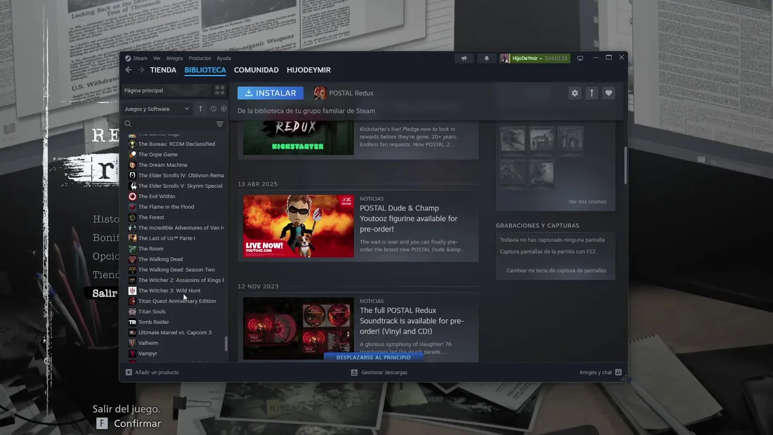Open the Ver menu
This screenshot has width=773, height=435.
(x=157, y=59)
